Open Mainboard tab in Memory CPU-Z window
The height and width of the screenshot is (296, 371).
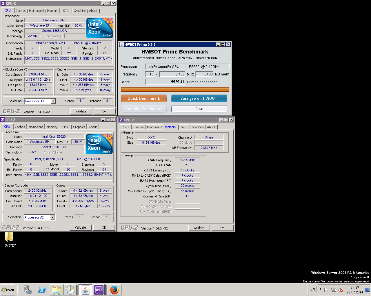pyautogui.click(x=154, y=127)
